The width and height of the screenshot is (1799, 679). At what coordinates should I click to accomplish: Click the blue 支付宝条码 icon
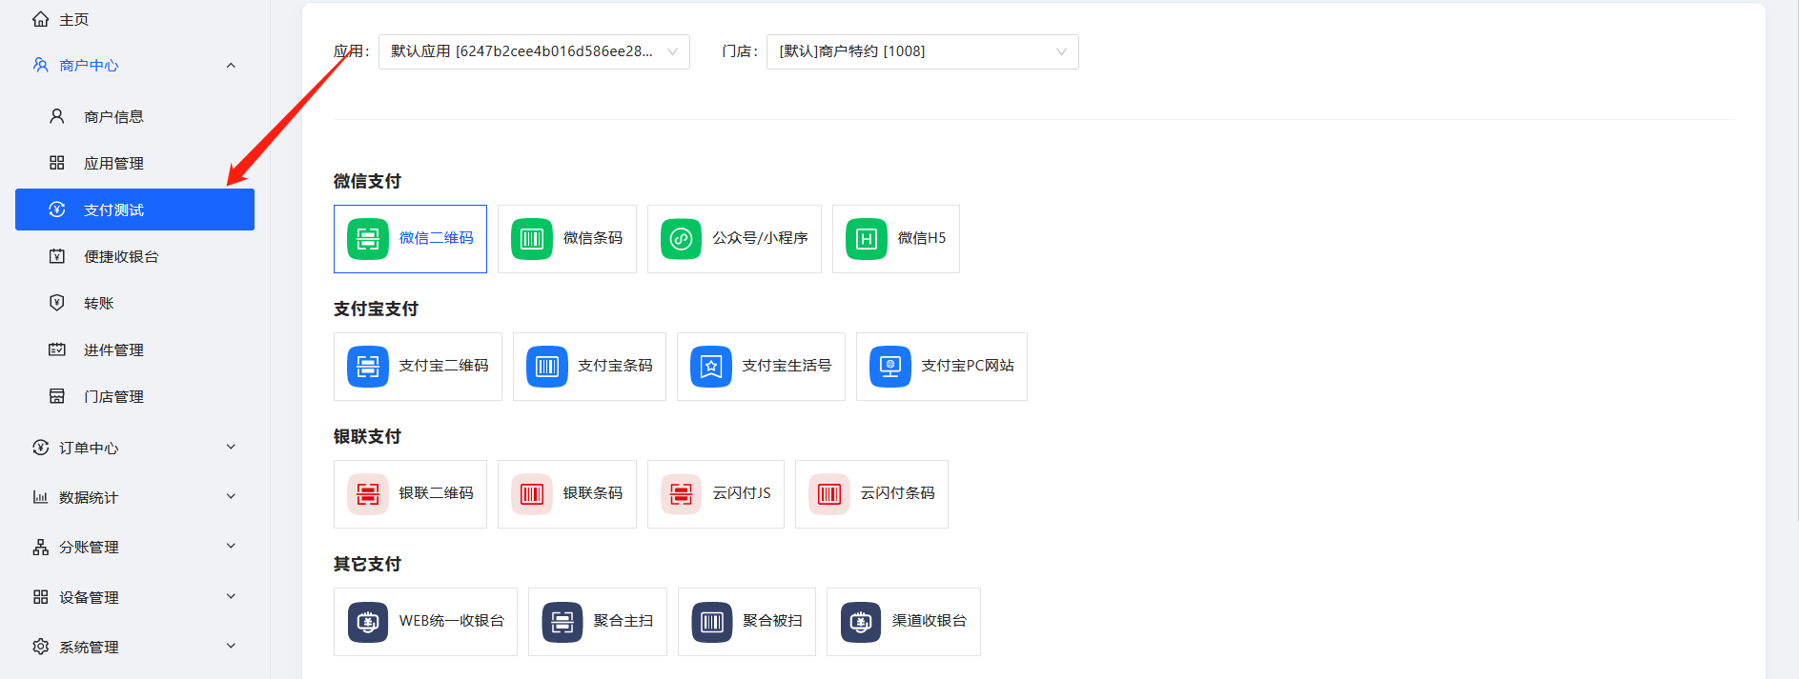pyautogui.click(x=547, y=367)
